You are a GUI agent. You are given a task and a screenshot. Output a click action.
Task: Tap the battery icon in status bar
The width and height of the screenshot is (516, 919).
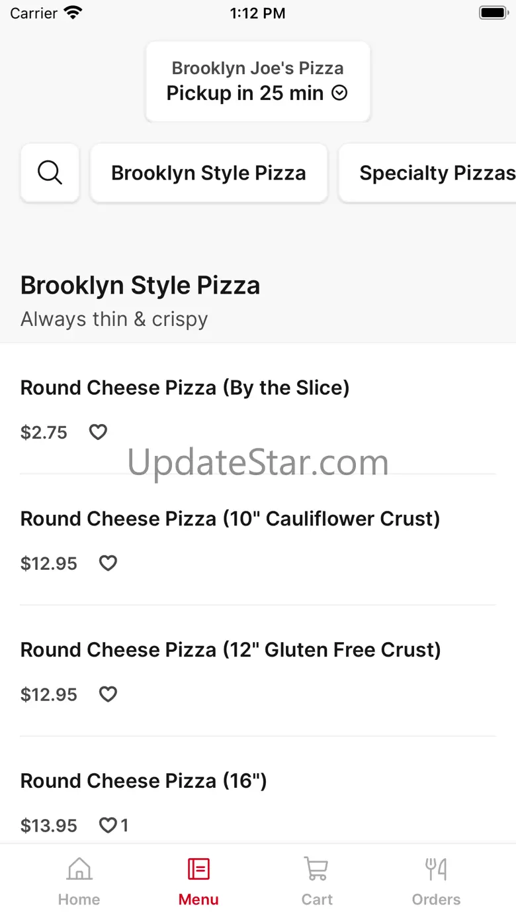pyautogui.click(x=492, y=13)
